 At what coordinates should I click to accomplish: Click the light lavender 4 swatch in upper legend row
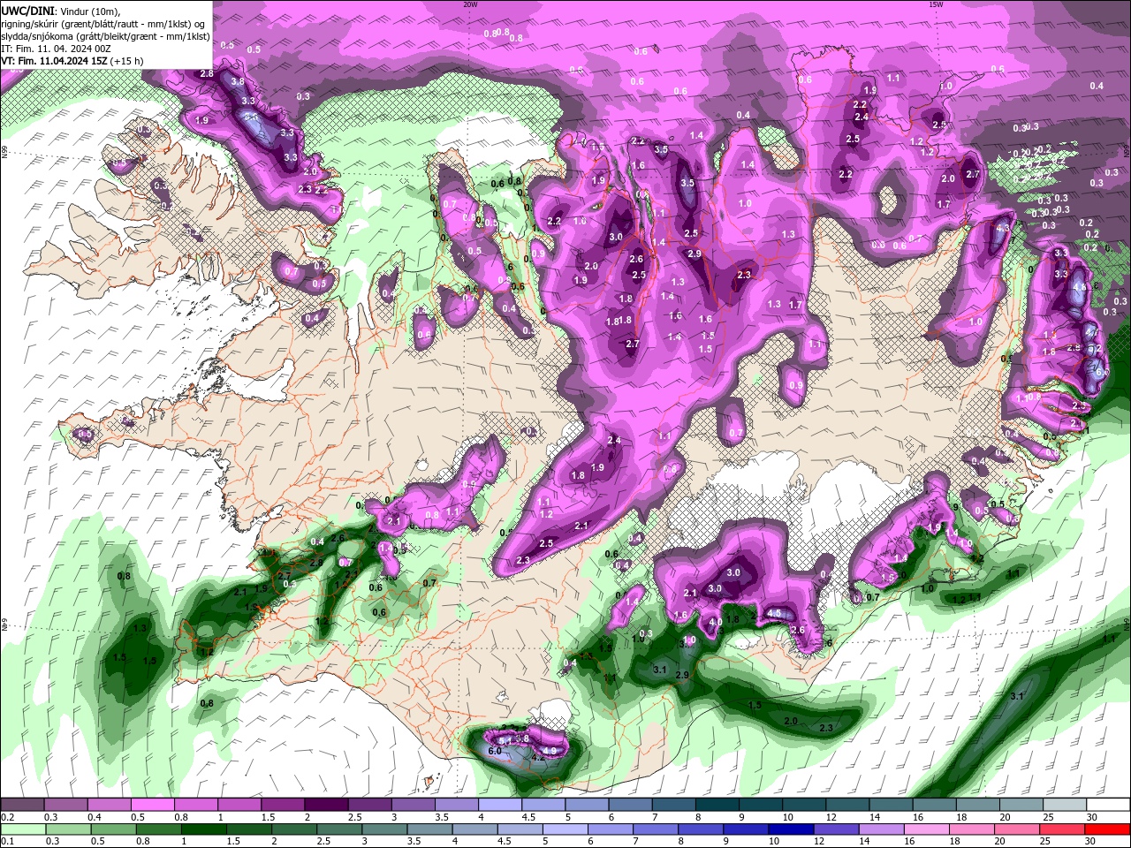[498, 805]
